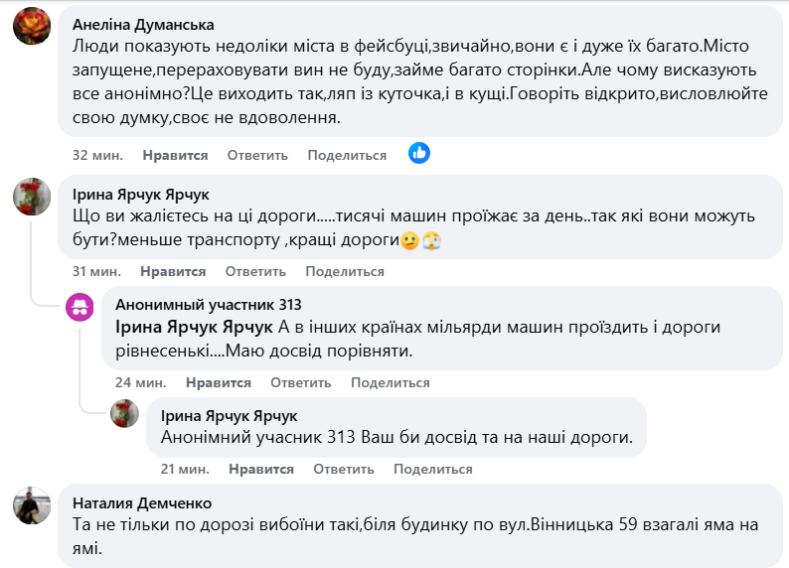Open Наталия Демченко's profile name
The image size is (789, 568).
(142, 502)
